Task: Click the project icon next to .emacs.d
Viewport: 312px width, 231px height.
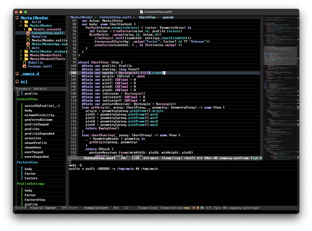Action: [17, 73]
